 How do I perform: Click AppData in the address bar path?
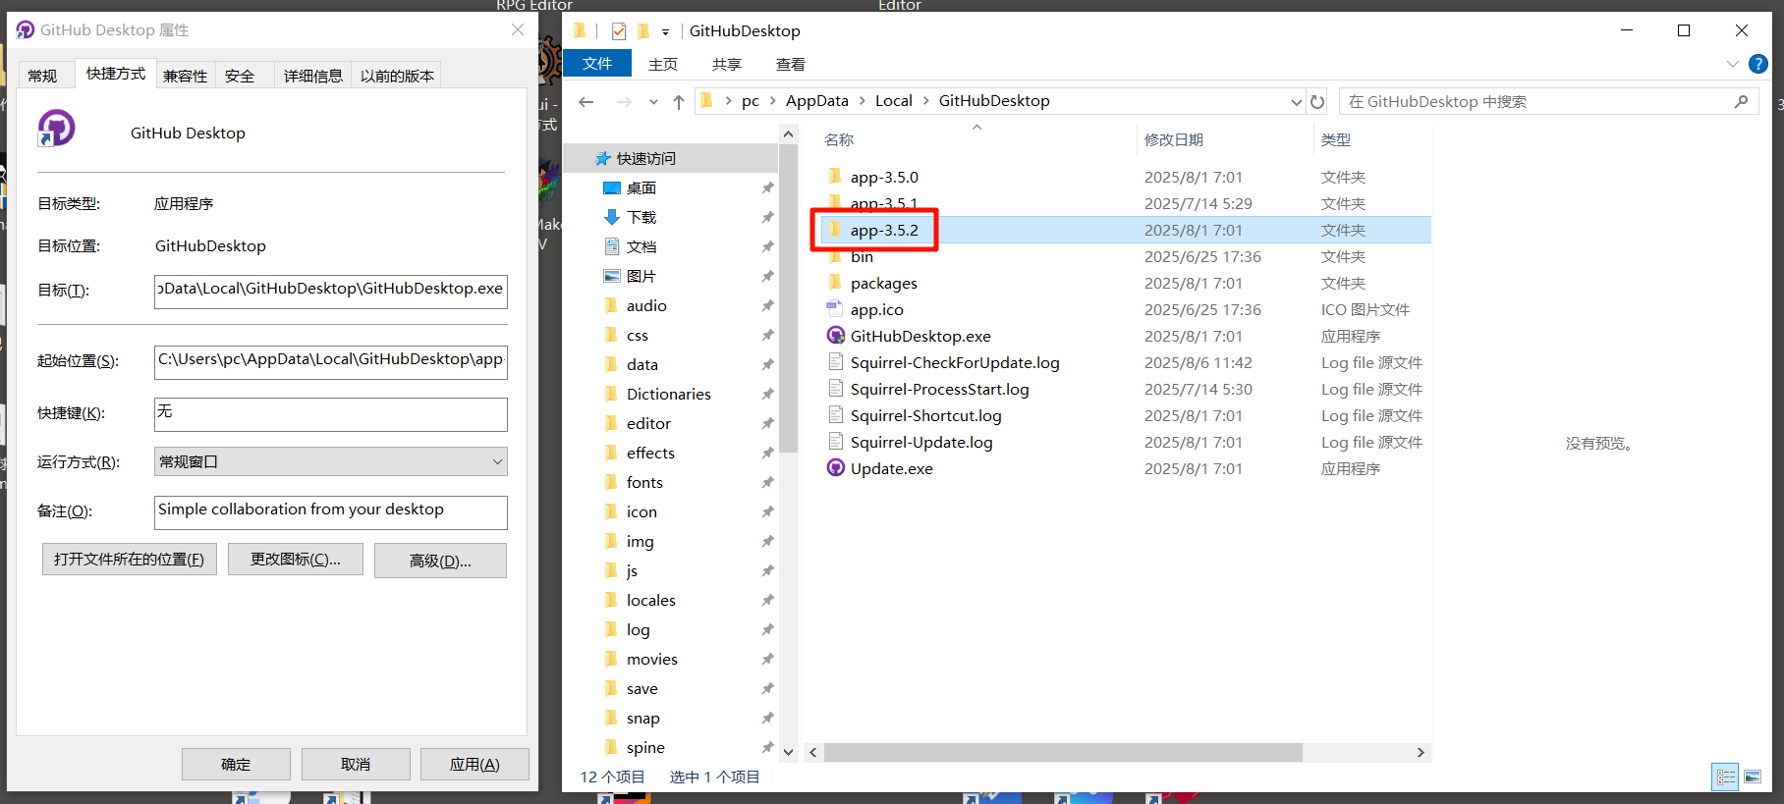pos(817,101)
